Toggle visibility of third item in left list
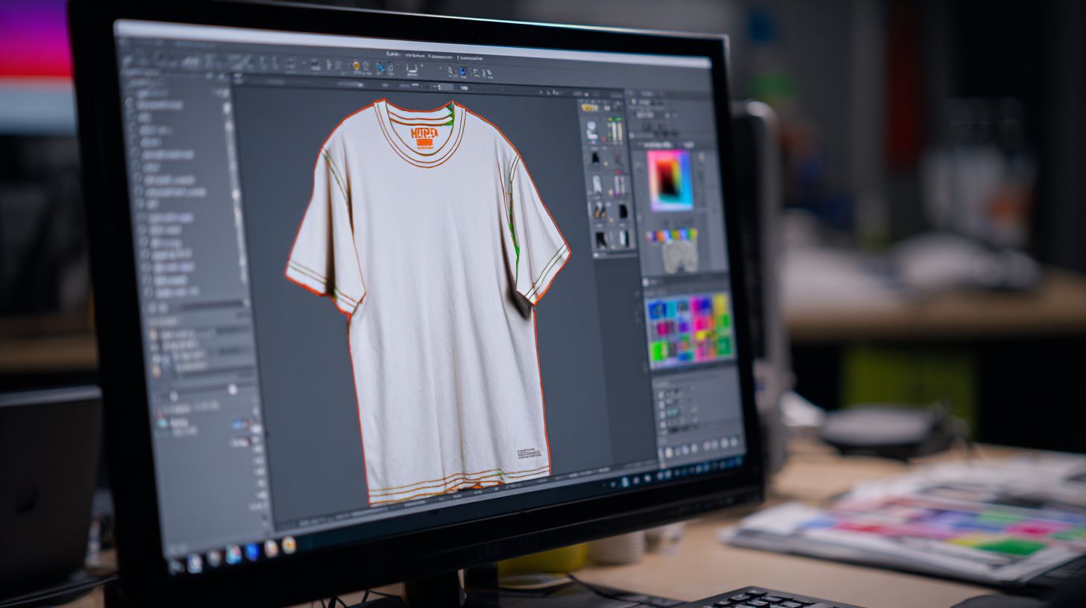Screen dimensions: 1086x608 [x=132, y=130]
